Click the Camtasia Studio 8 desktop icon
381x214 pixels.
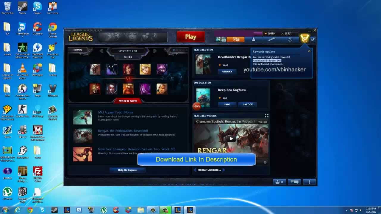point(52,112)
